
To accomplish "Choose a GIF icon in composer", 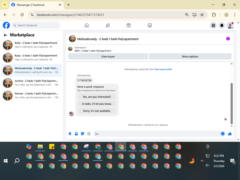I will coord(89,133).
